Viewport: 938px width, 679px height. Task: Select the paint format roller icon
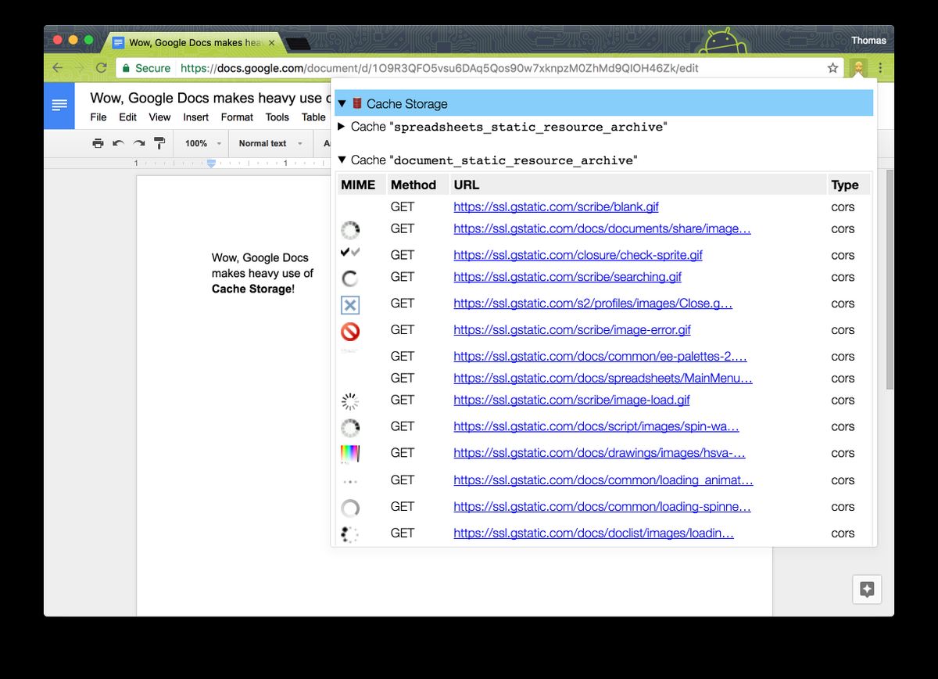(x=159, y=143)
